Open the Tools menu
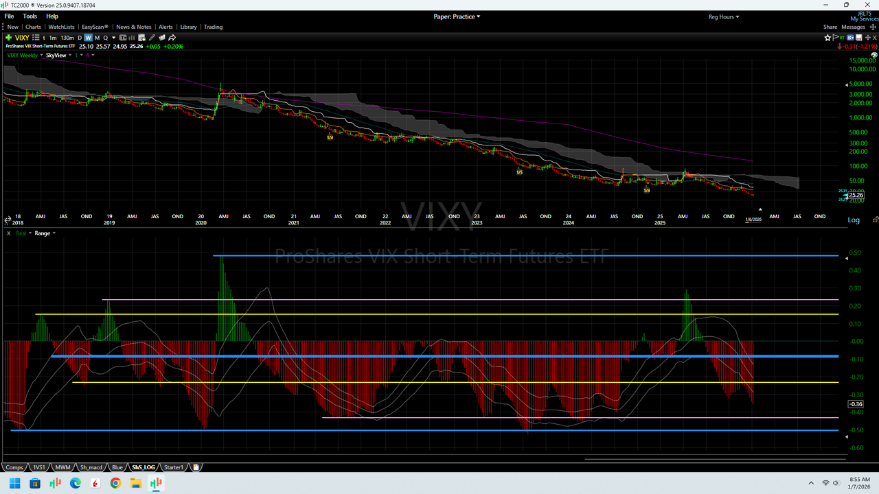879x494 pixels. pos(30,16)
